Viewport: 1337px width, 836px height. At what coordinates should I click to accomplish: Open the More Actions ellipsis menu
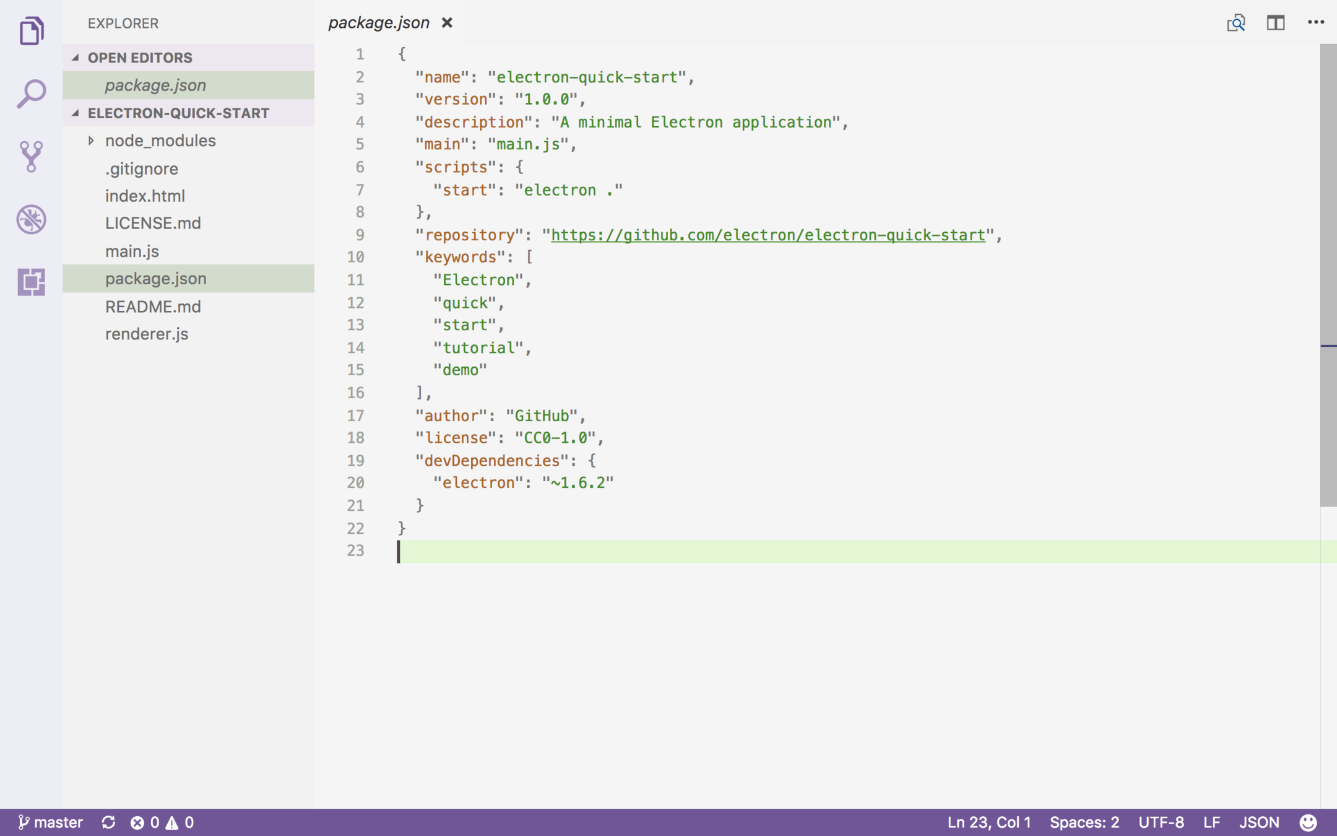click(1315, 22)
